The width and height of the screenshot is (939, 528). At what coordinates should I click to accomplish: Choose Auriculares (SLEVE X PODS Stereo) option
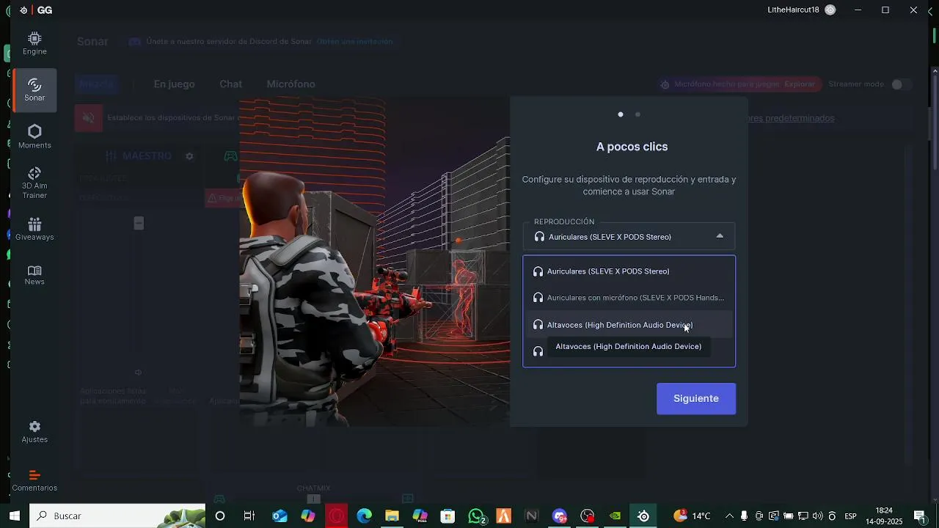coord(629,271)
